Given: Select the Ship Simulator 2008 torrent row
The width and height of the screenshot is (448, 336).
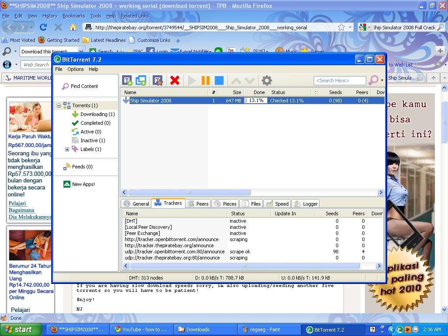Looking at the screenshot, I should click(x=252, y=101).
